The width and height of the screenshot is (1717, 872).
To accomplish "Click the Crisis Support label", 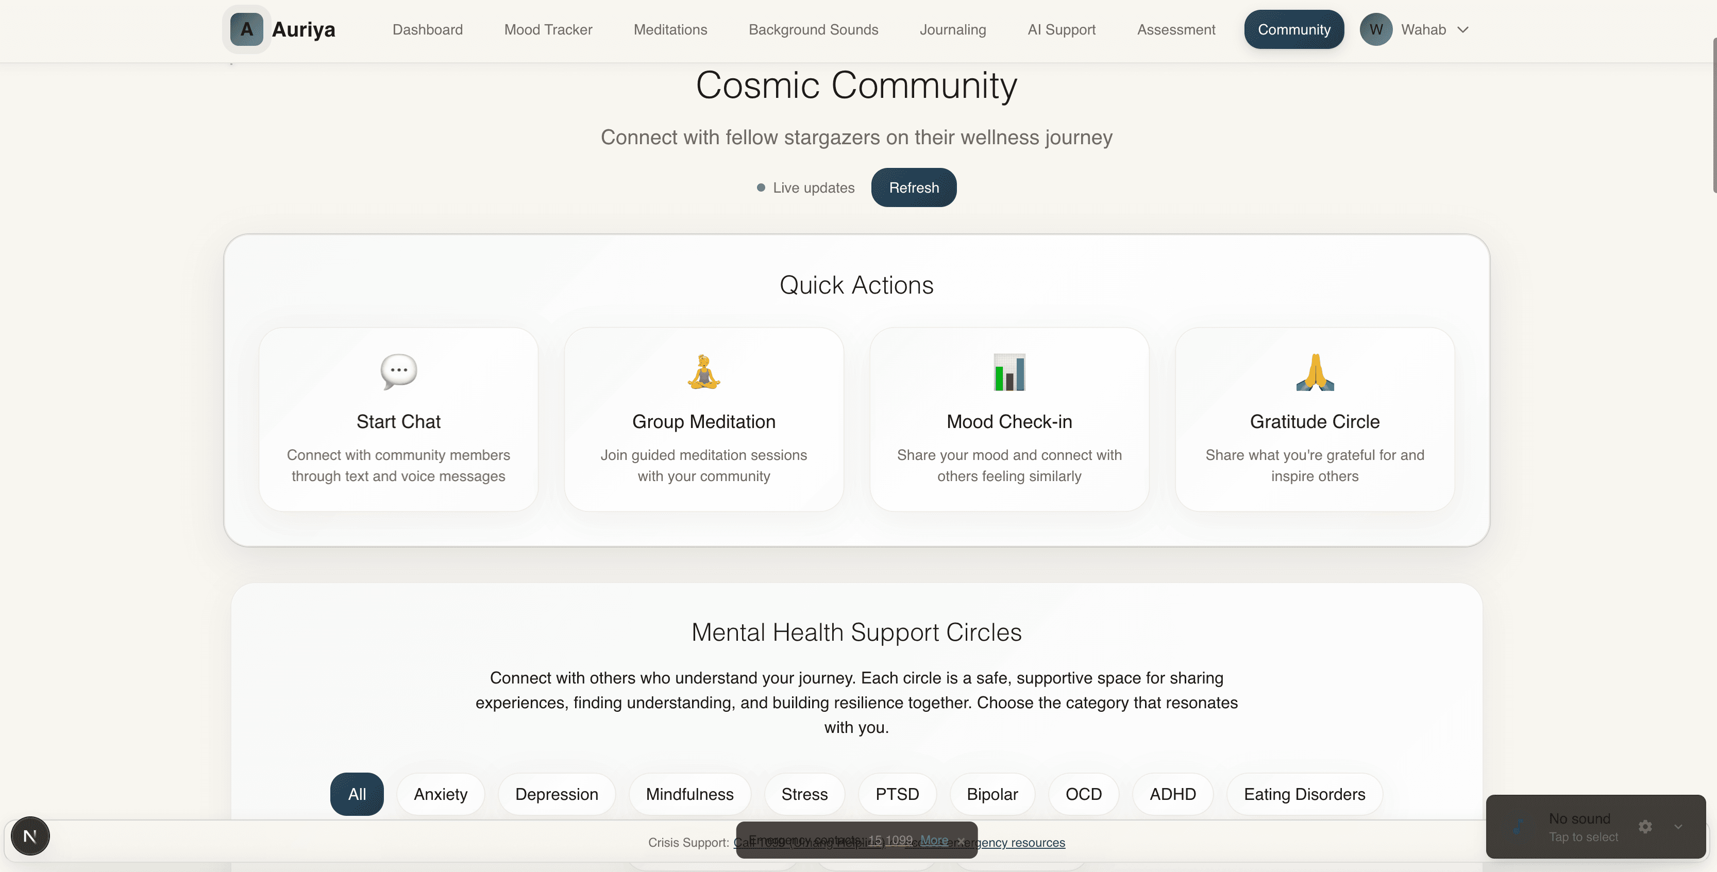I will click(688, 843).
